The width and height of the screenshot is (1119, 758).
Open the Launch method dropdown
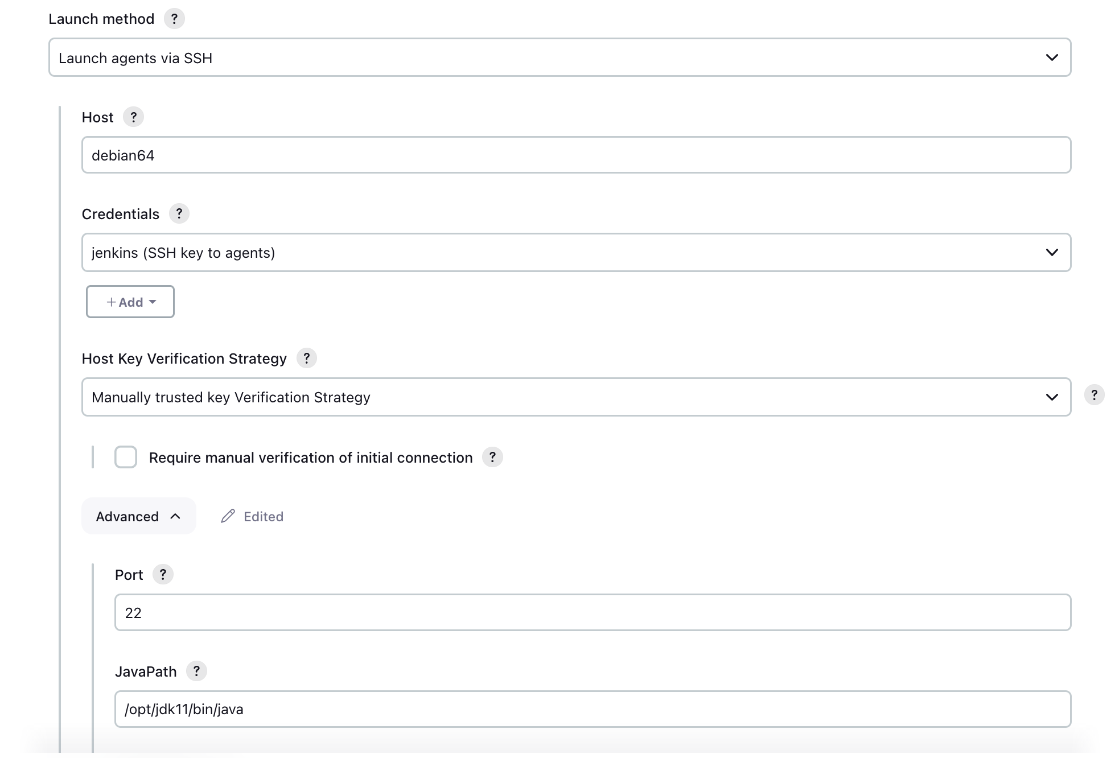(x=559, y=57)
